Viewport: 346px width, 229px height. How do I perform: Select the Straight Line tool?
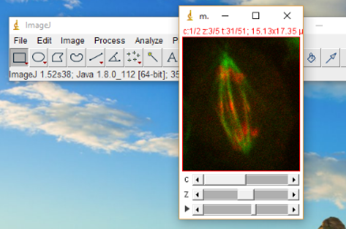pyautogui.click(x=96, y=58)
